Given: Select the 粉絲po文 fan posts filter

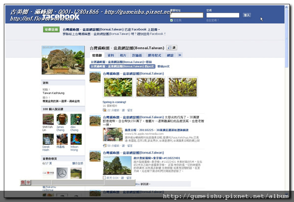Looking at the screenshot, I should point(164,66).
